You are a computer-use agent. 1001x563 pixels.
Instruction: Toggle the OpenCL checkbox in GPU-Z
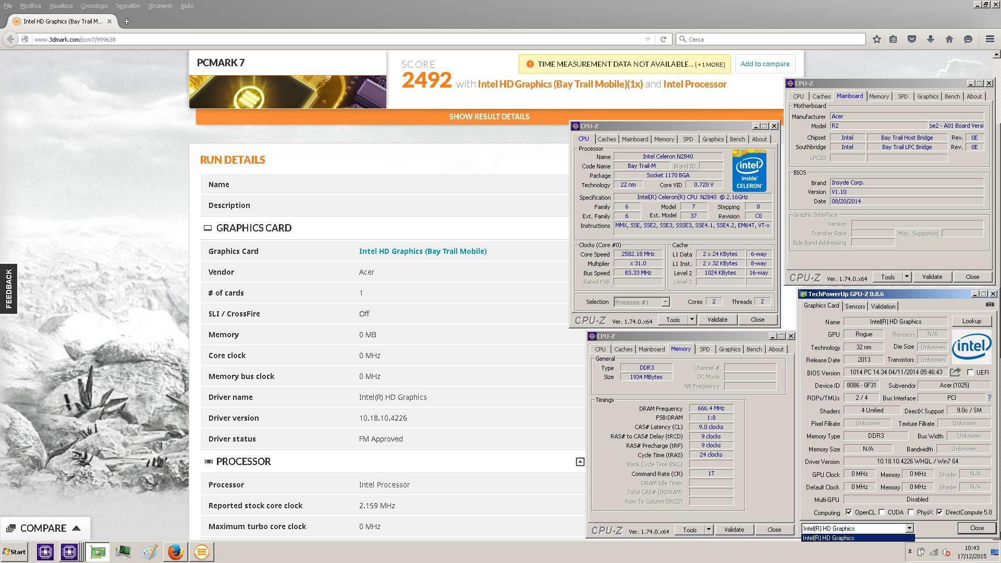(x=849, y=512)
